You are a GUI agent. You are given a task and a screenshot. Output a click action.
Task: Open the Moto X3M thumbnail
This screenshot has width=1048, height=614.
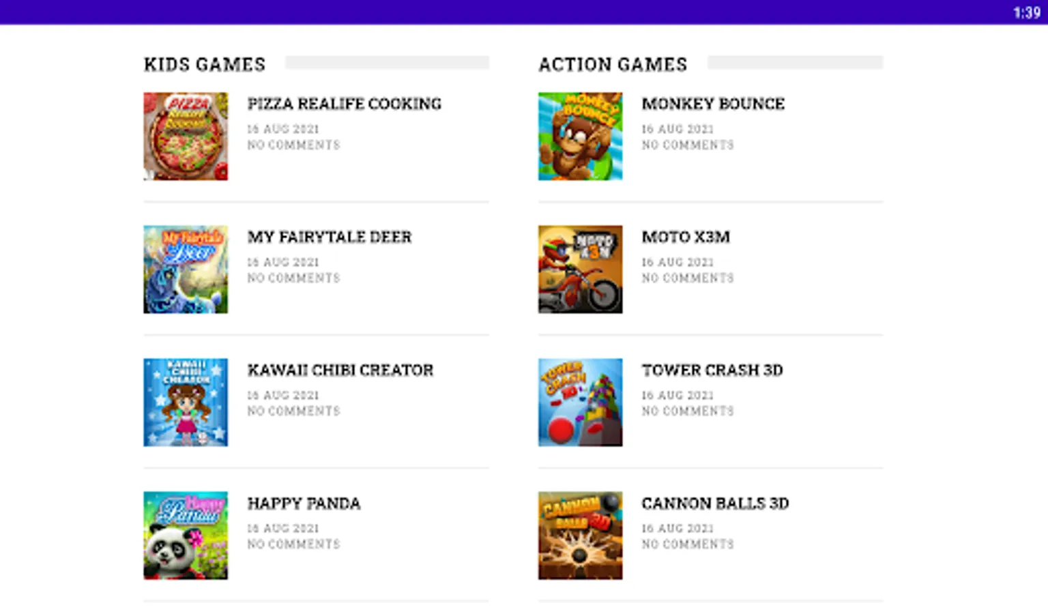(579, 269)
